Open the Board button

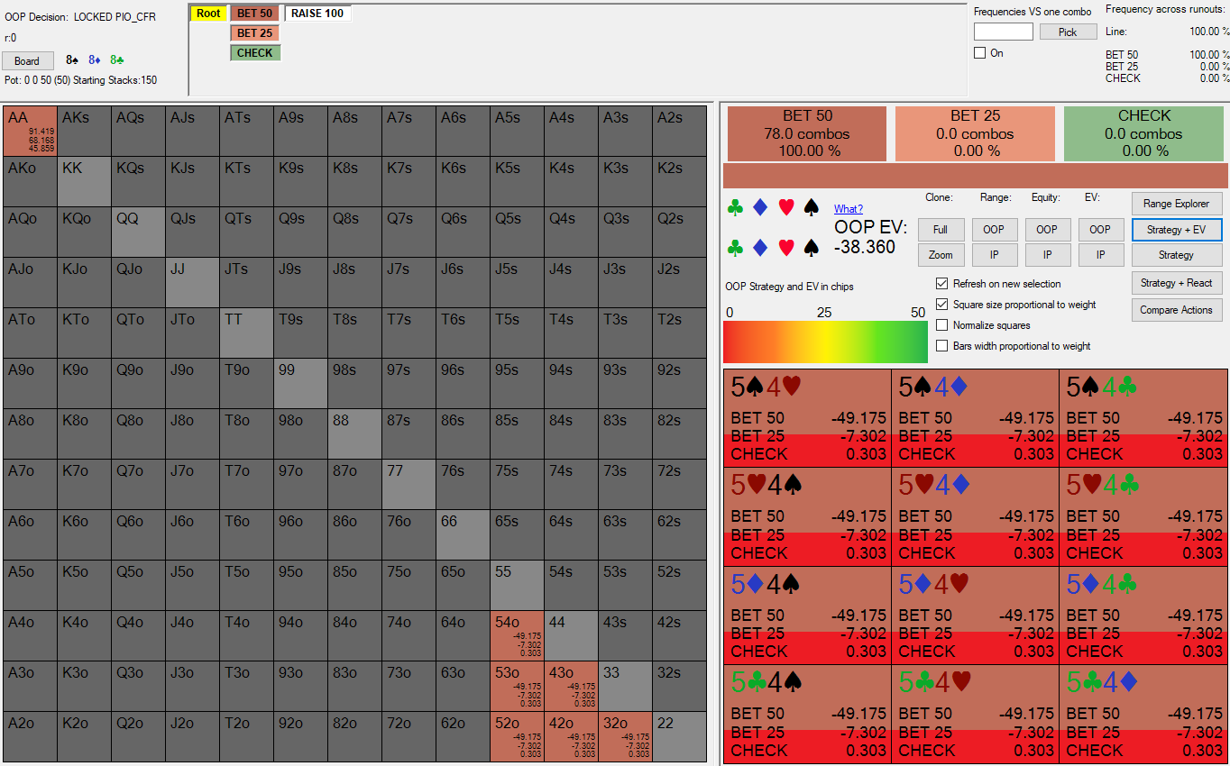click(x=27, y=61)
